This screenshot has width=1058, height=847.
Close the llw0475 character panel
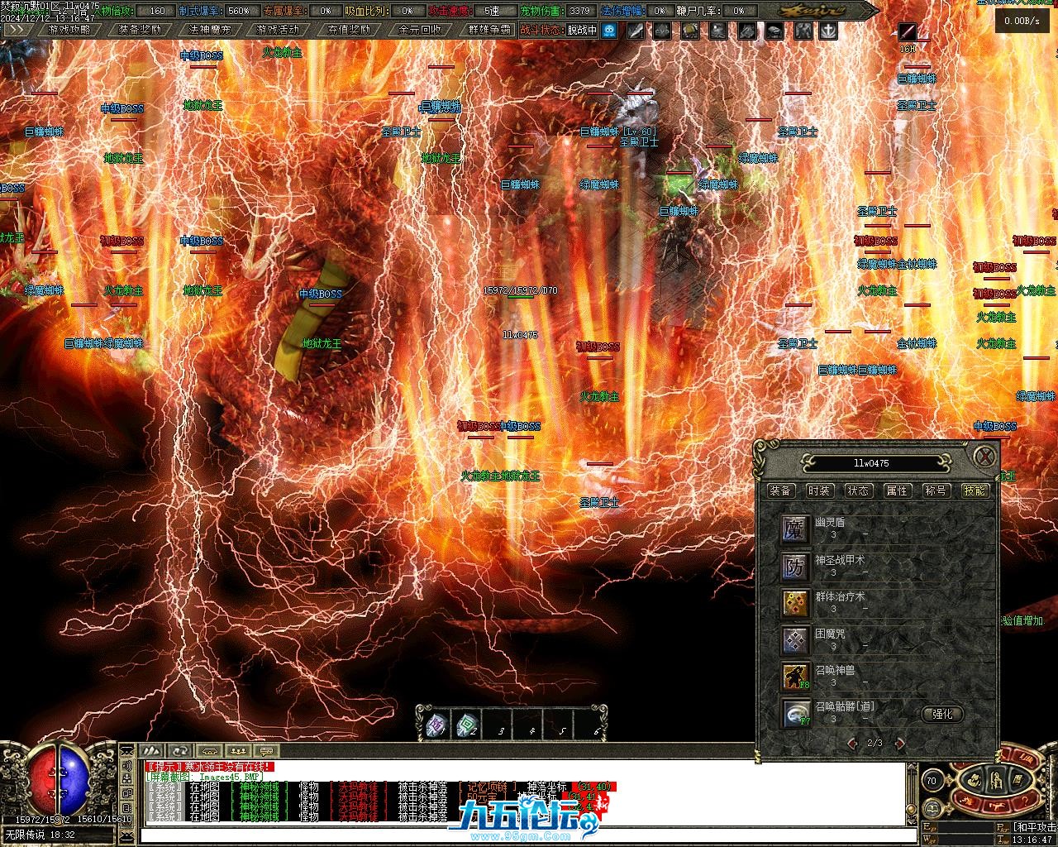click(984, 456)
